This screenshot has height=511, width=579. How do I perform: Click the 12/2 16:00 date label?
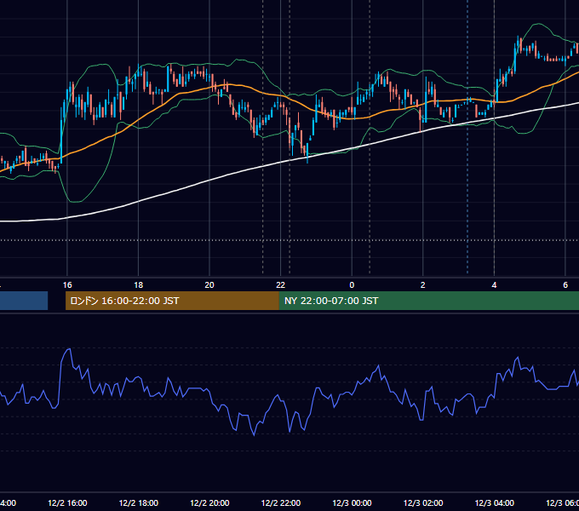point(67,502)
